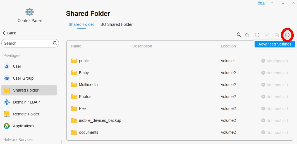The height and width of the screenshot is (144, 297).
Task: Select the Multimedia folder row
Action: pos(88,85)
